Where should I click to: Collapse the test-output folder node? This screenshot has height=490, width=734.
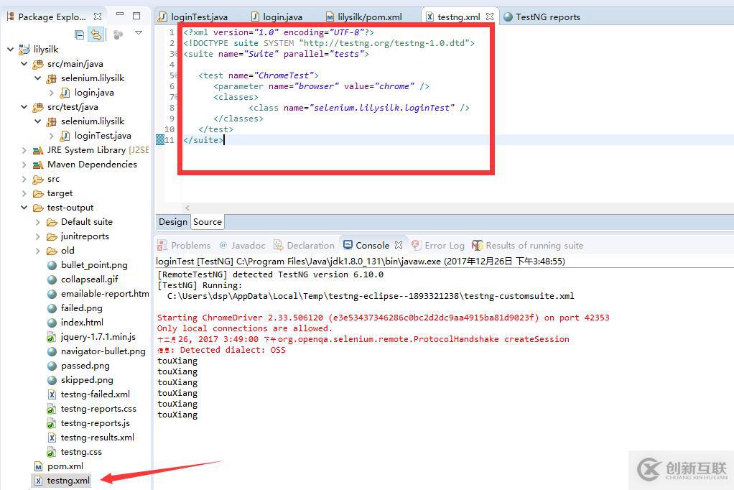coord(24,208)
